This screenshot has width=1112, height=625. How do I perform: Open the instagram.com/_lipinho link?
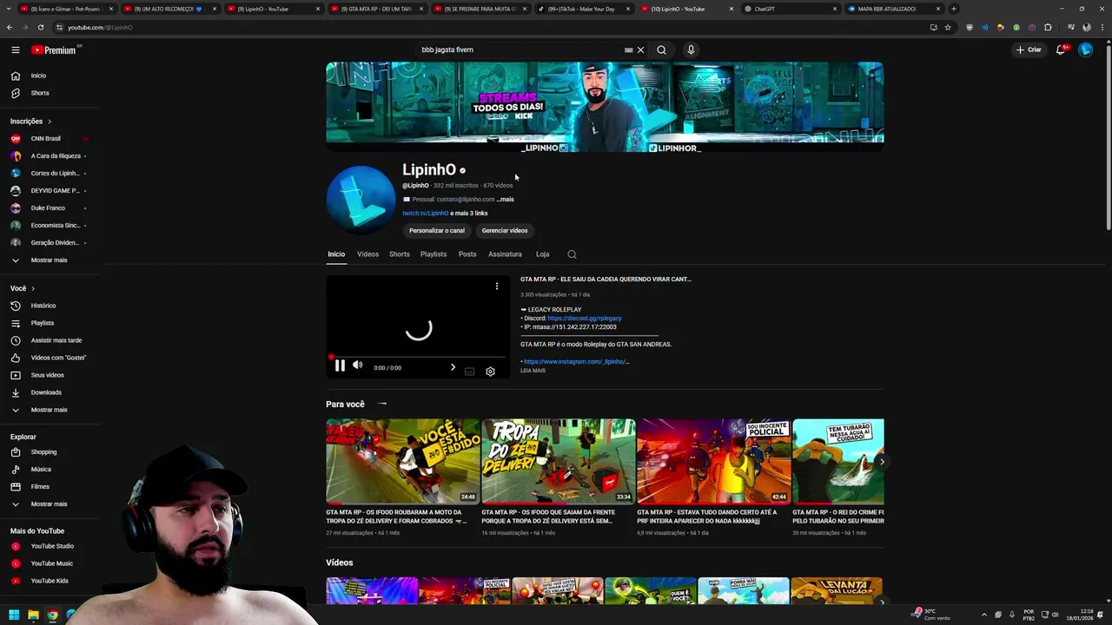[577, 362]
